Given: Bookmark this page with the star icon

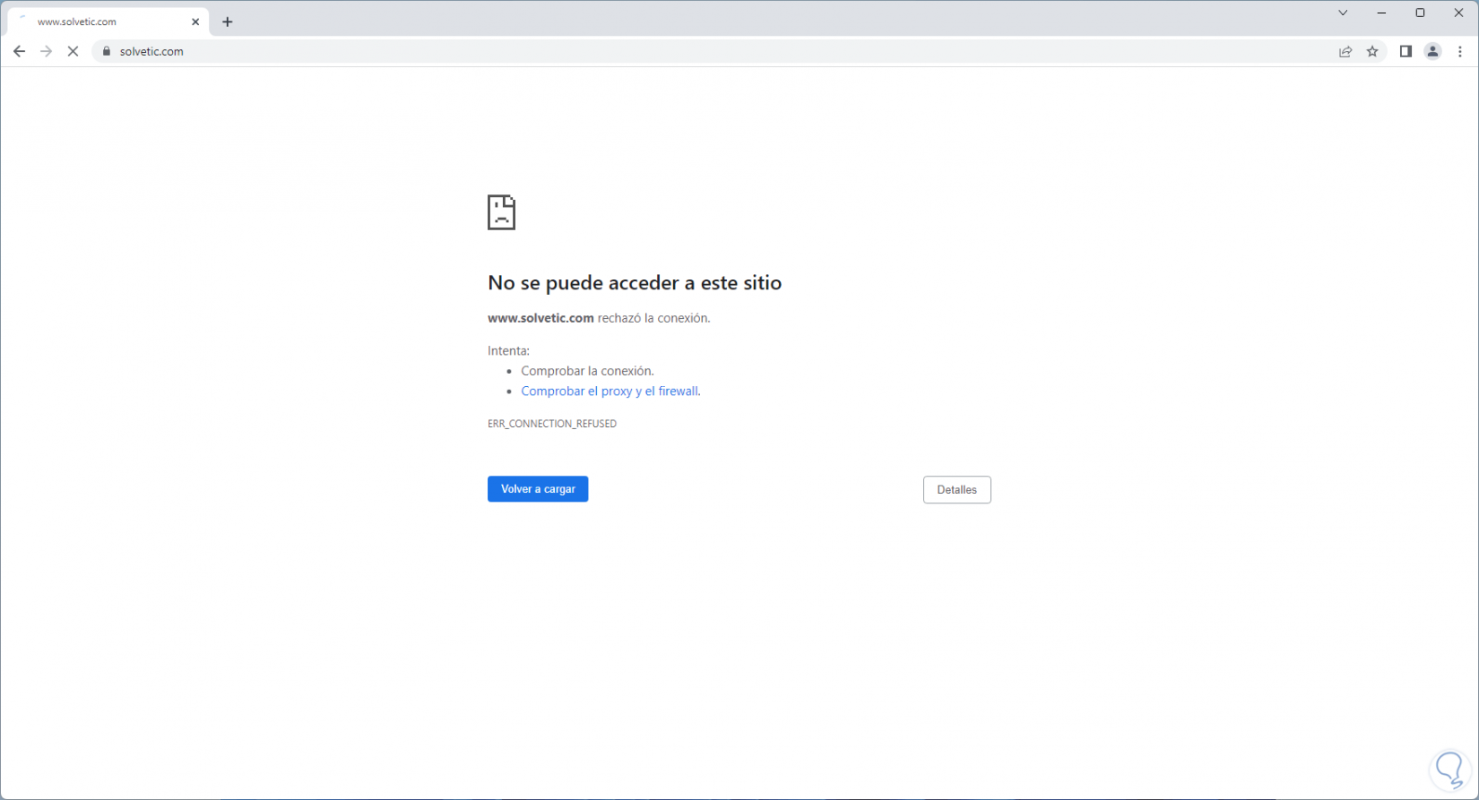Looking at the screenshot, I should 1372,52.
